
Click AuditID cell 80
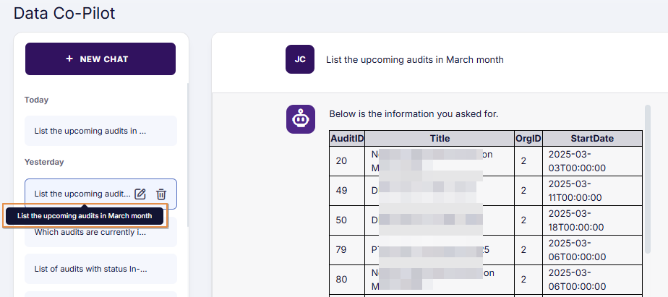tap(347, 280)
